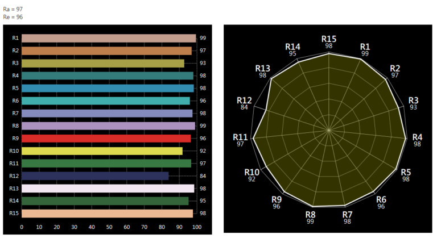The image size is (437, 251).
Task: Select the teal R4 bar
Action: click(x=108, y=76)
